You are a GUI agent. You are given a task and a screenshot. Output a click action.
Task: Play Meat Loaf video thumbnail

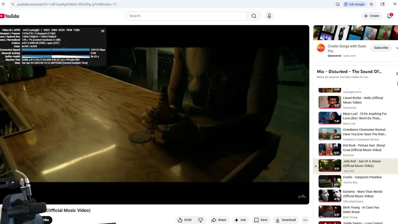330,118
